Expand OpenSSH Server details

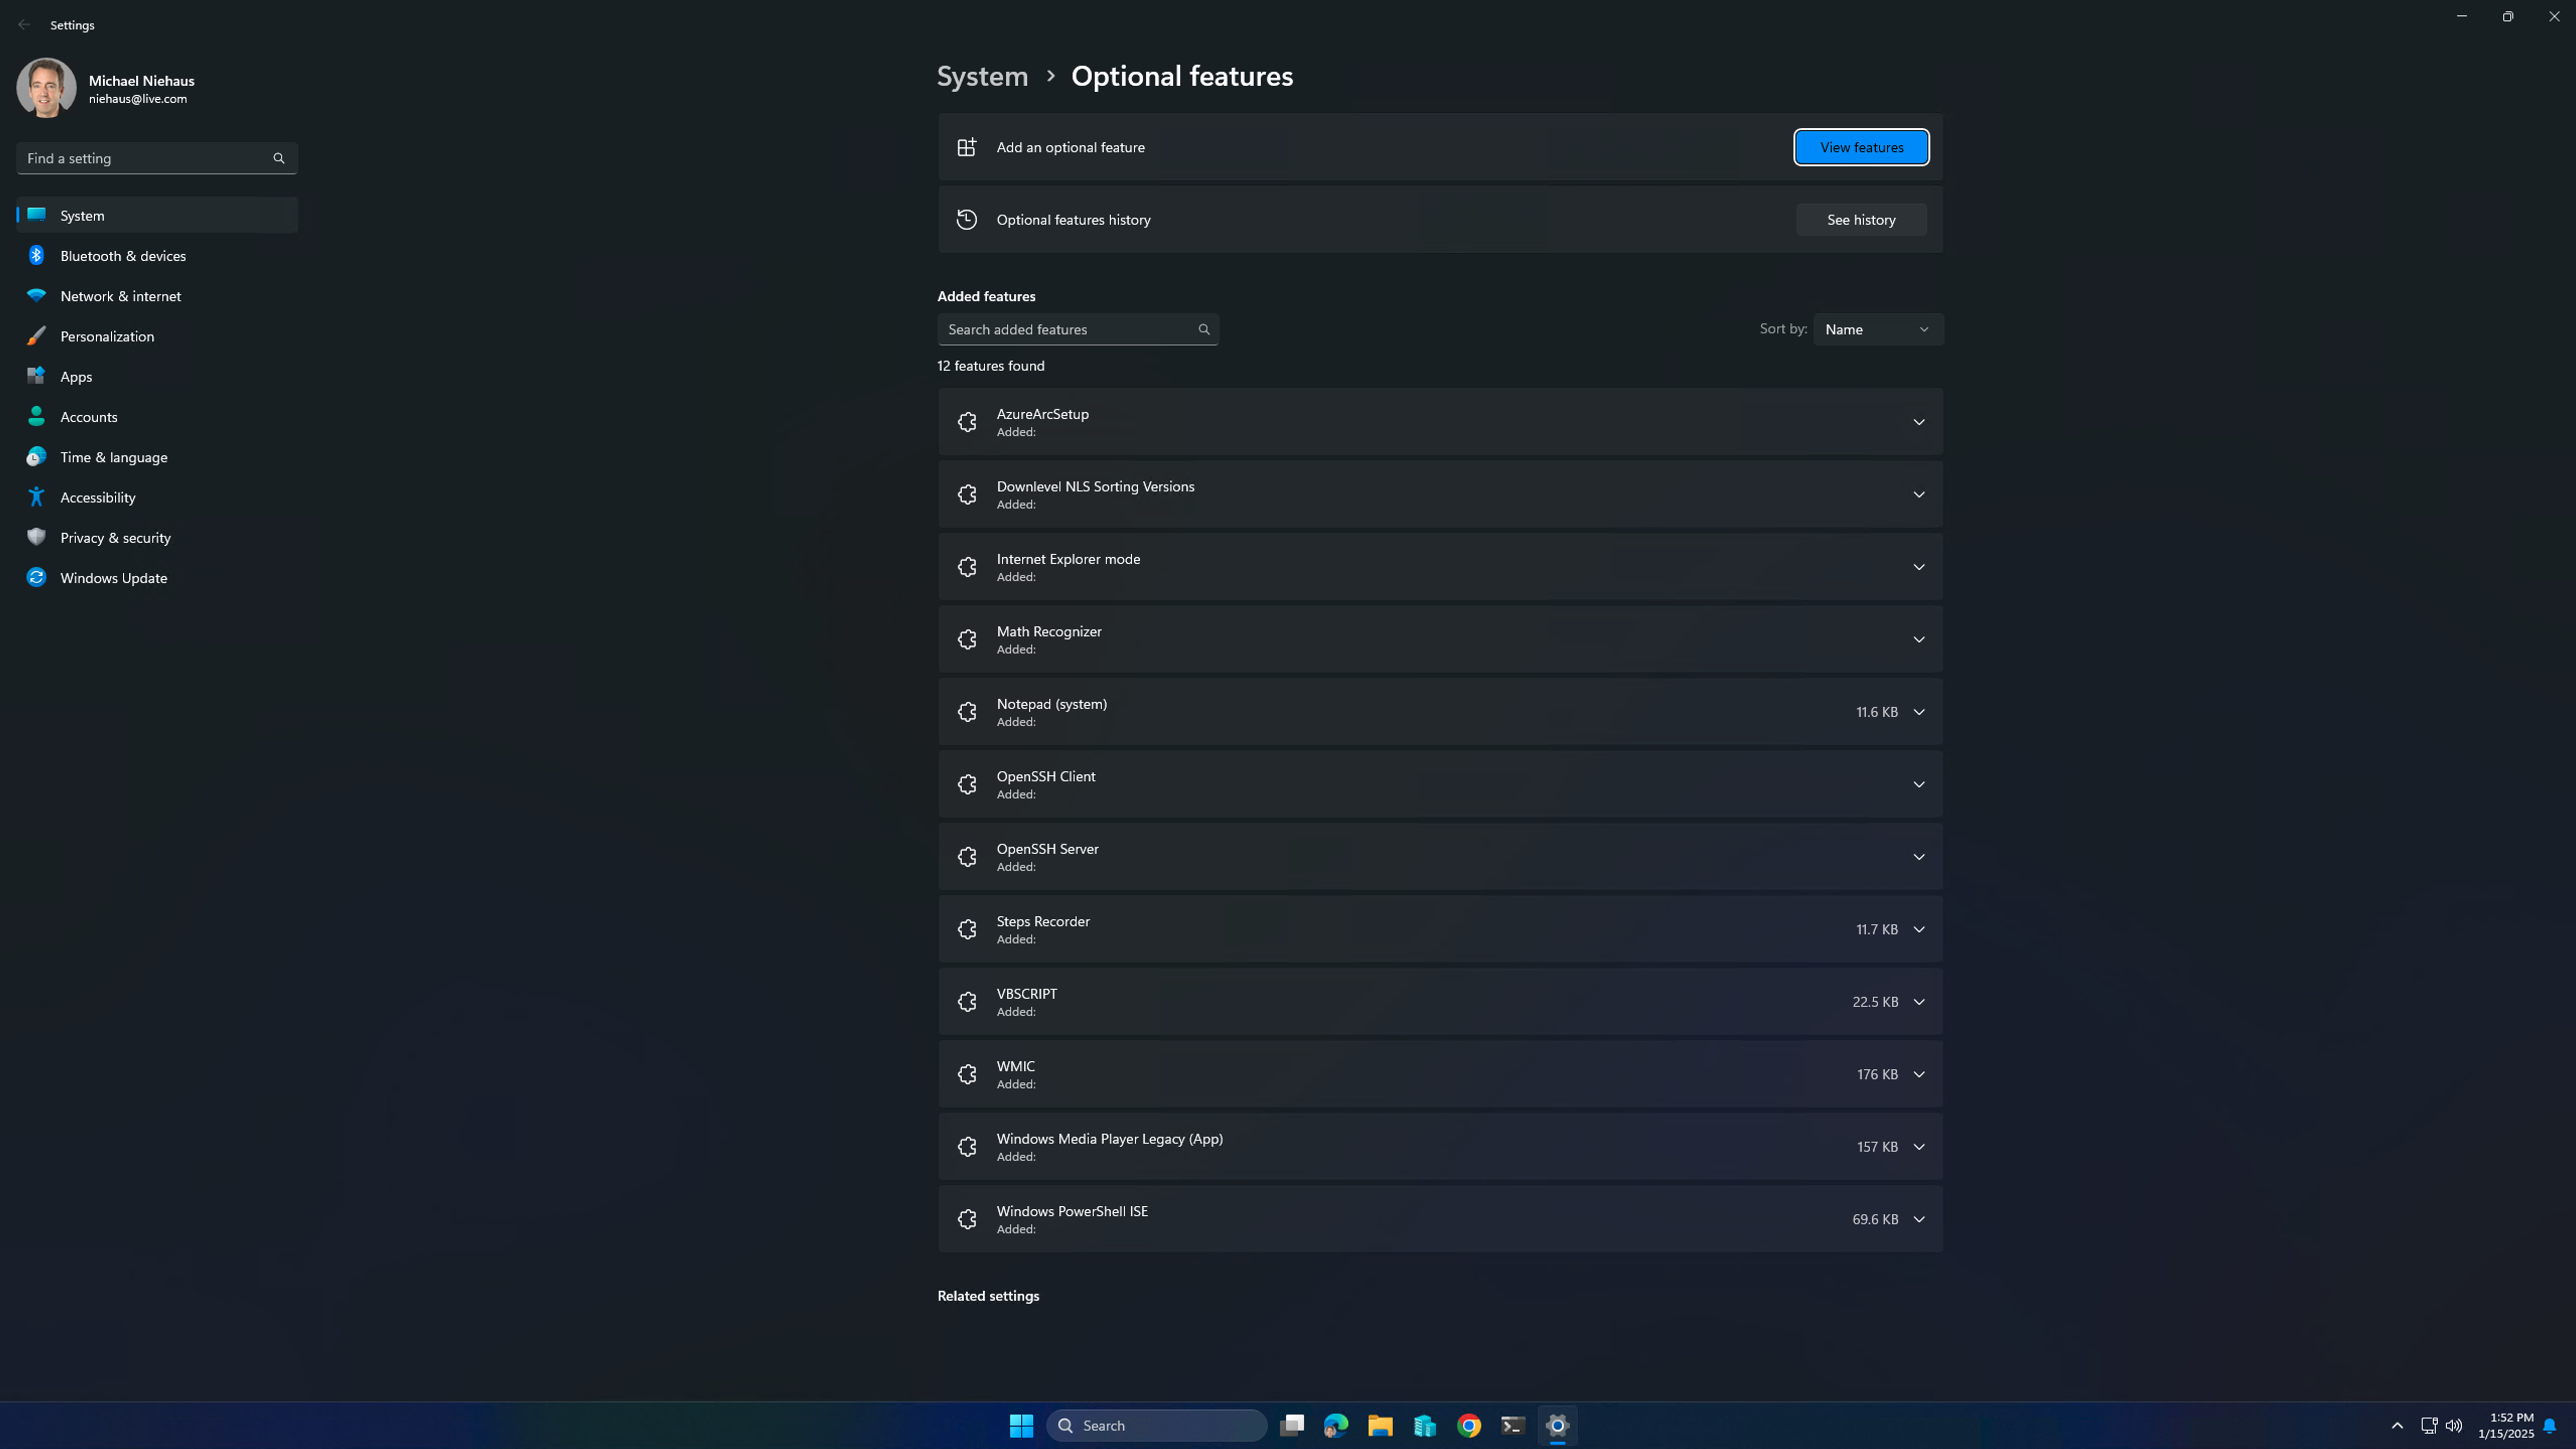point(1918,857)
